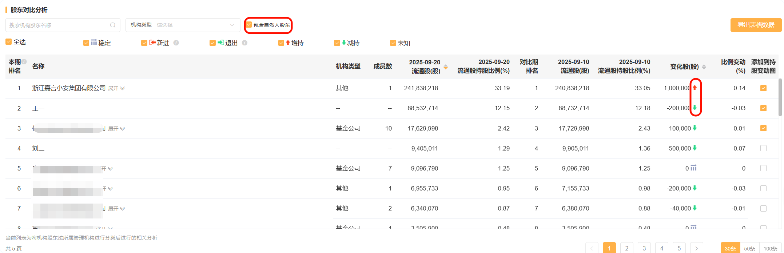This screenshot has width=784, height=253.
Task: Click the info icon next to 新进
Action: (176, 43)
